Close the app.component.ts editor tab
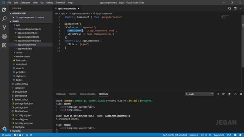Viewport: 244px width, 137px height. tap(79, 8)
